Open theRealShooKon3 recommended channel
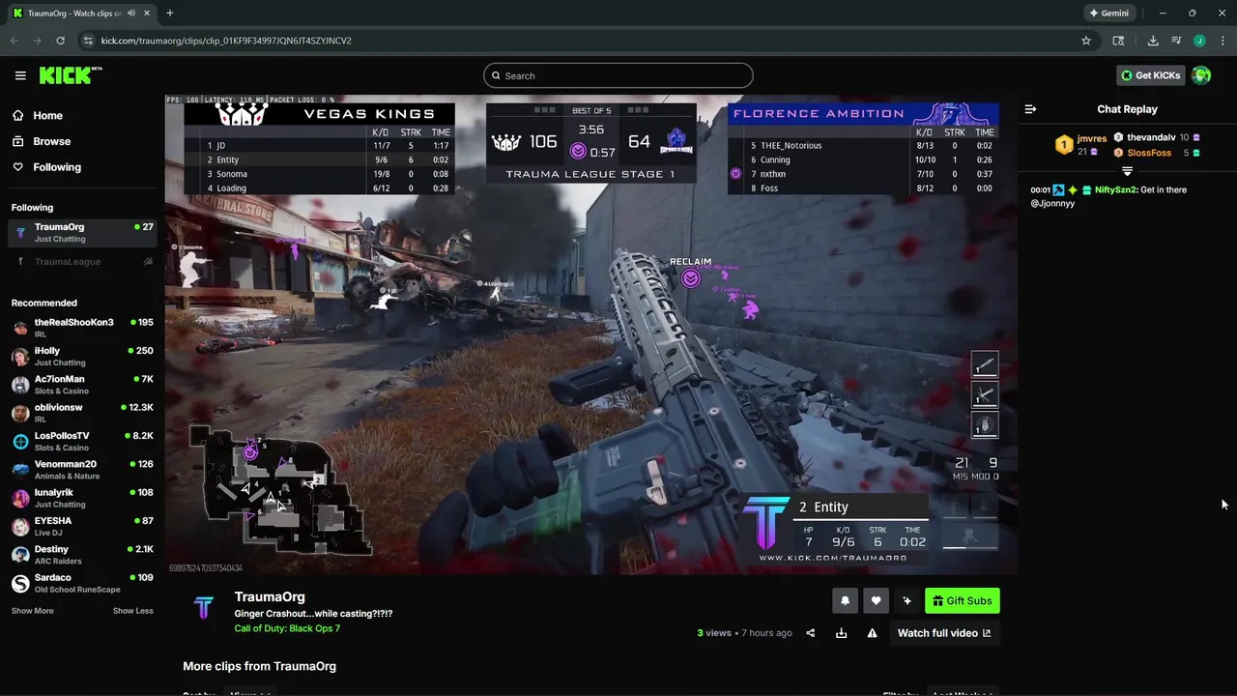 (x=82, y=327)
